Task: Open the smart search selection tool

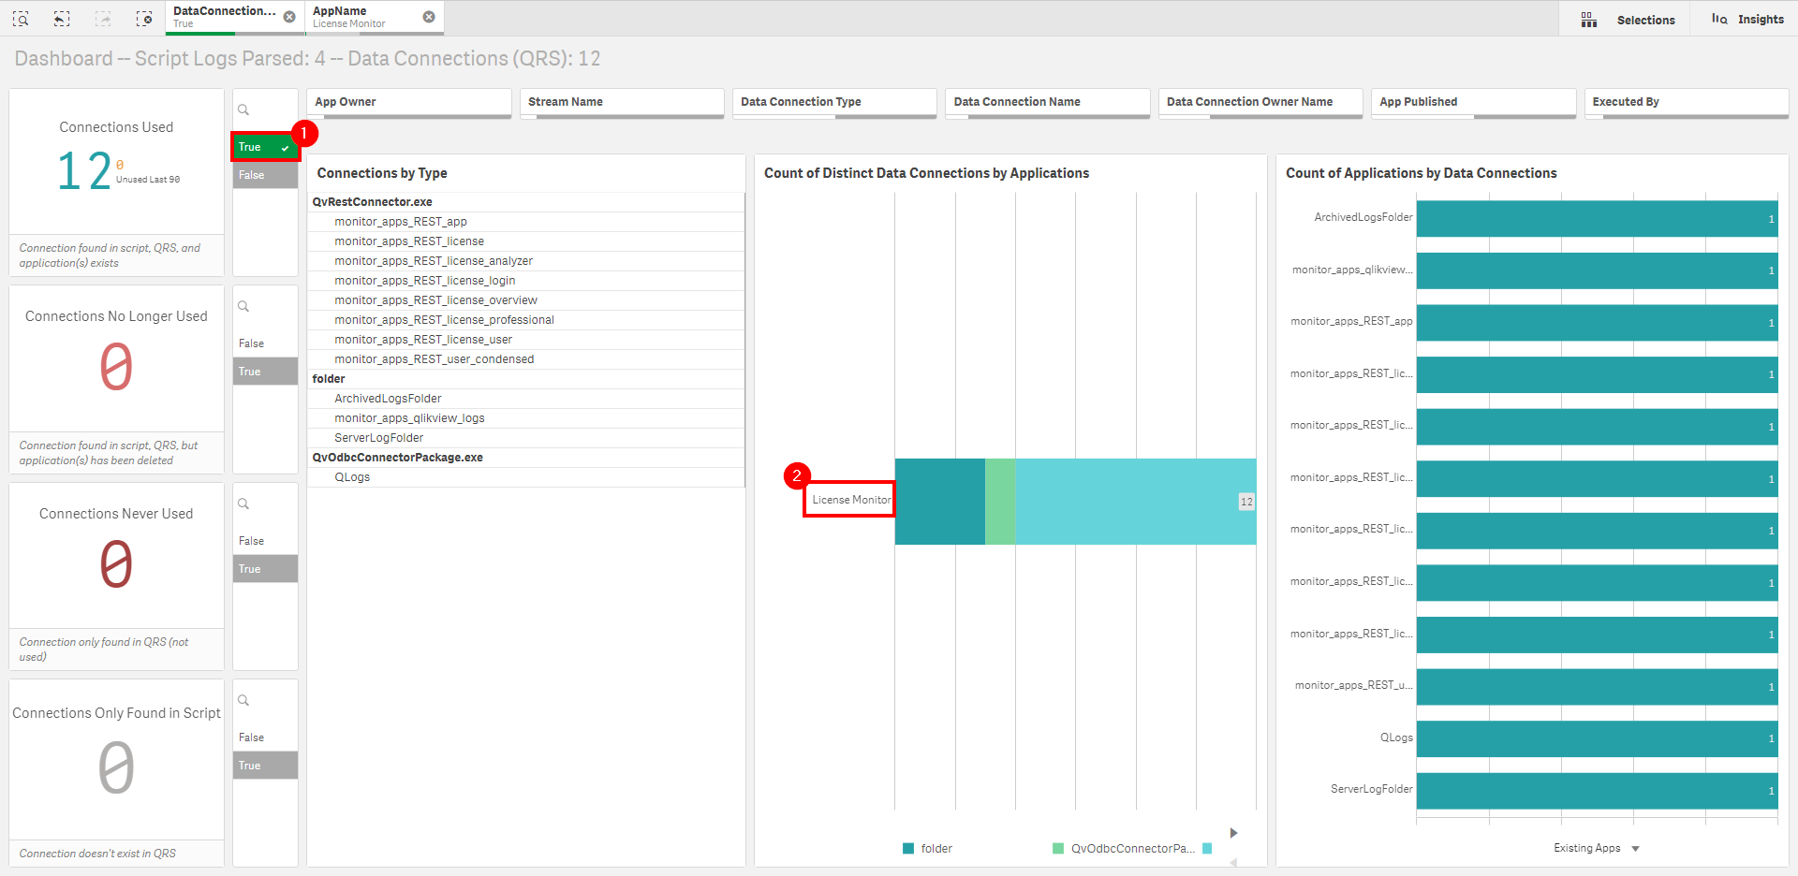Action: click(21, 19)
